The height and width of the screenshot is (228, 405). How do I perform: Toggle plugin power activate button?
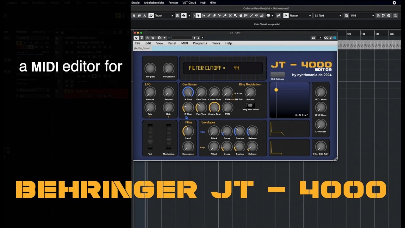136,38
